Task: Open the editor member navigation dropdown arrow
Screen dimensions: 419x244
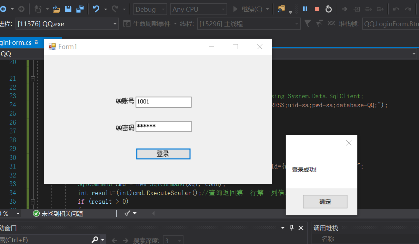Action: pyautogui.click(x=415, y=54)
